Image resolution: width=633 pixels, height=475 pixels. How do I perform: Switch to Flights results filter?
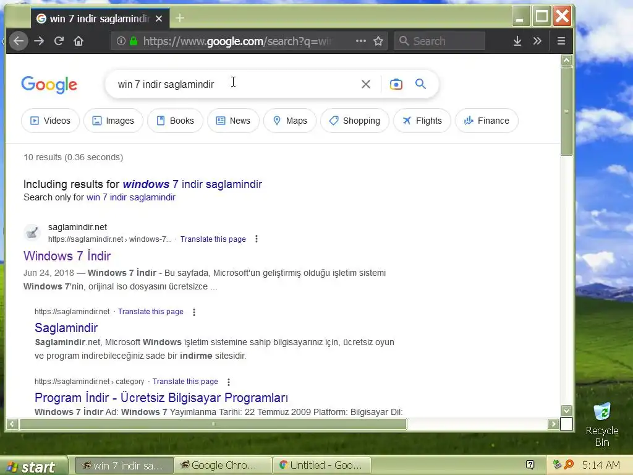point(422,121)
